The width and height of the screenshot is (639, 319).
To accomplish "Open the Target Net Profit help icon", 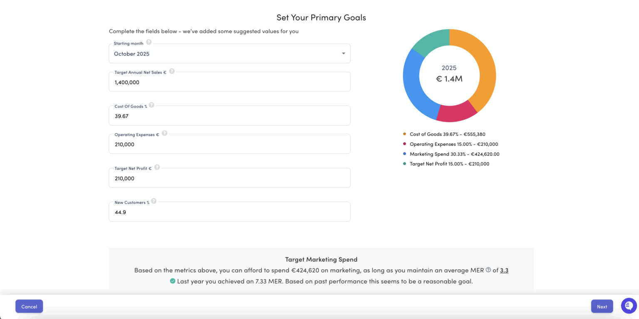I will [x=157, y=167].
